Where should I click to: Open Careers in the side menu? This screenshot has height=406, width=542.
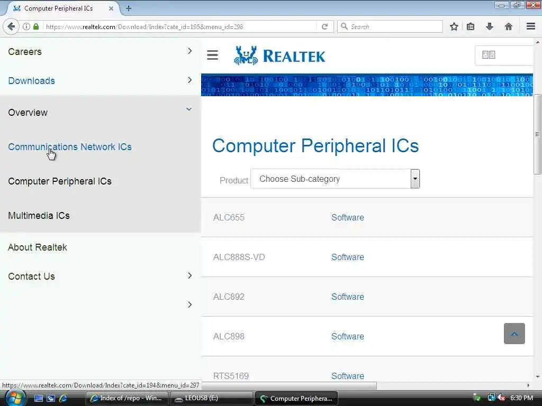25,52
